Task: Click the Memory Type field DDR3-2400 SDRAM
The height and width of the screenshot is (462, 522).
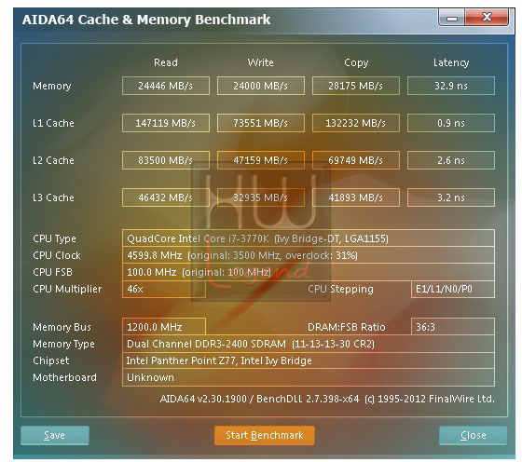Action: coord(309,344)
